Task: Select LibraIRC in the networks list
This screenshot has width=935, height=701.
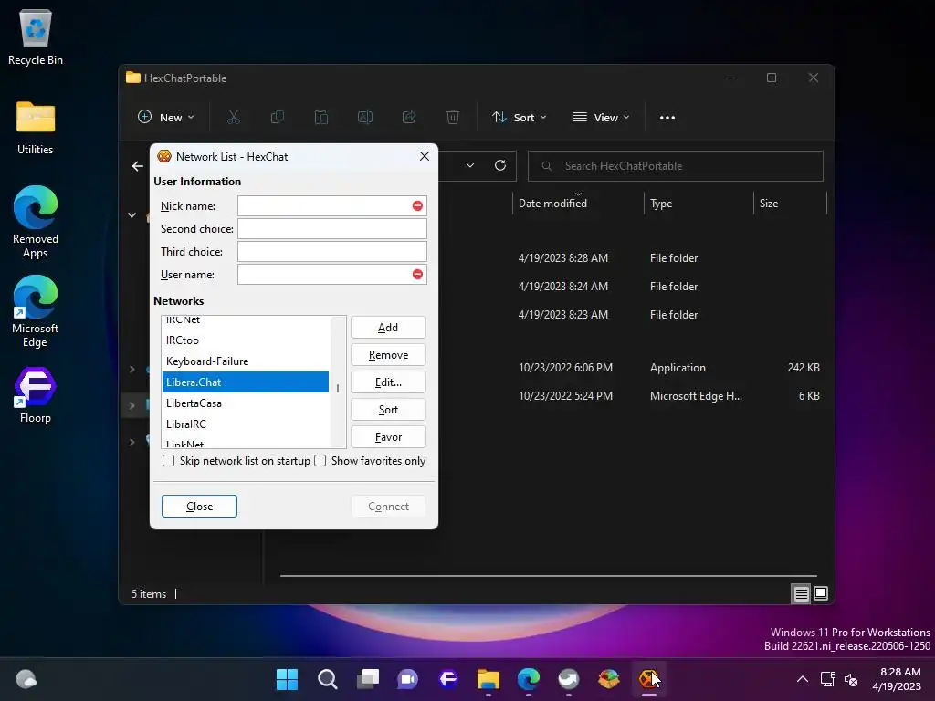Action: tap(245, 424)
